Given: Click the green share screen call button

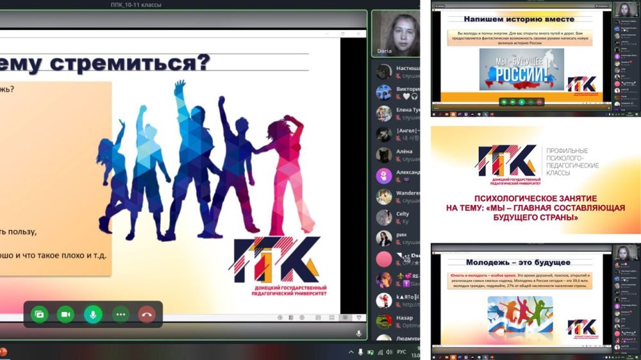Looking at the screenshot, I should (39, 315).
